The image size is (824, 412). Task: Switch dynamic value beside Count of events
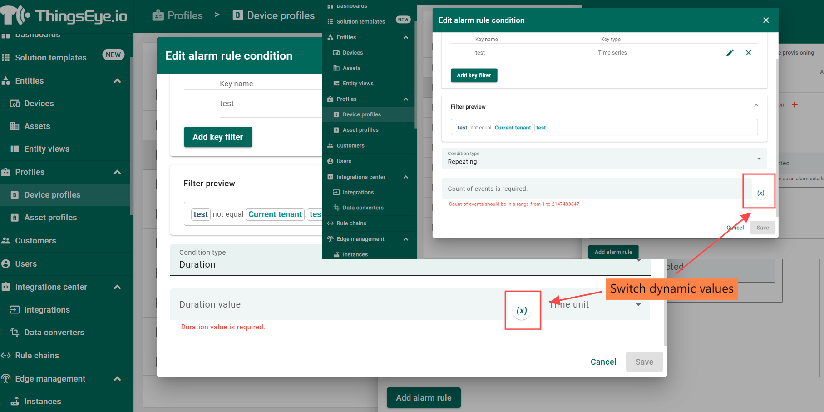click(x=760, y=193)
